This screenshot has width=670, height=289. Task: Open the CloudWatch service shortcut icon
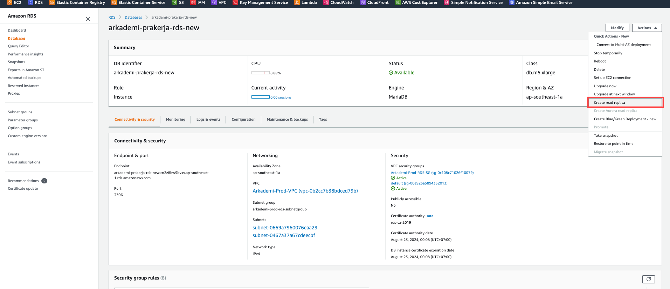[326, 2]
